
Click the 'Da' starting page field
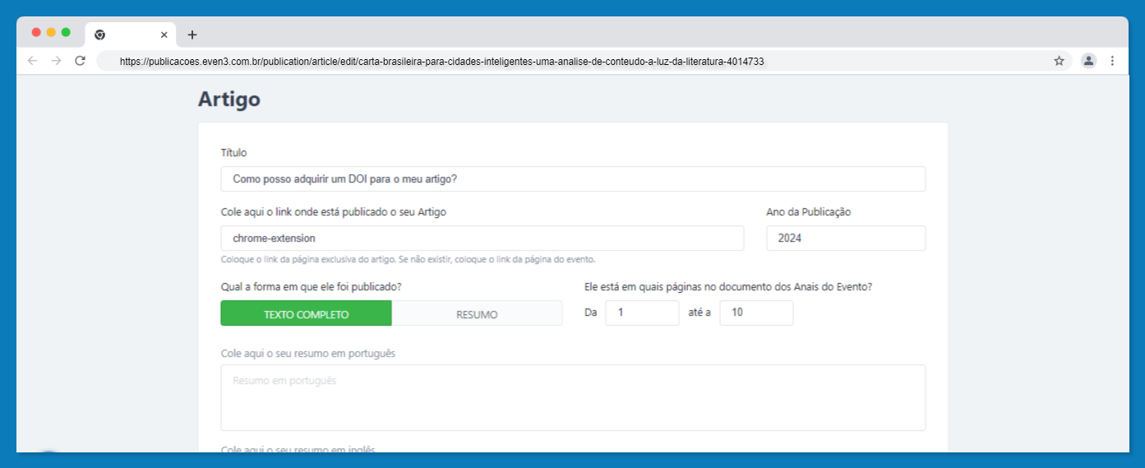[x=642, y=313]
